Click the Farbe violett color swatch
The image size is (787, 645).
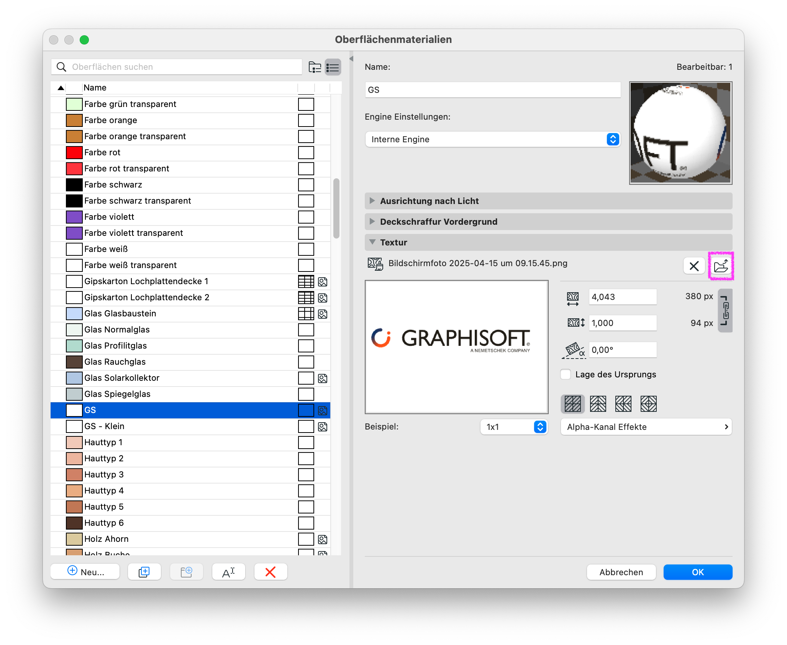tap(74, 217)
